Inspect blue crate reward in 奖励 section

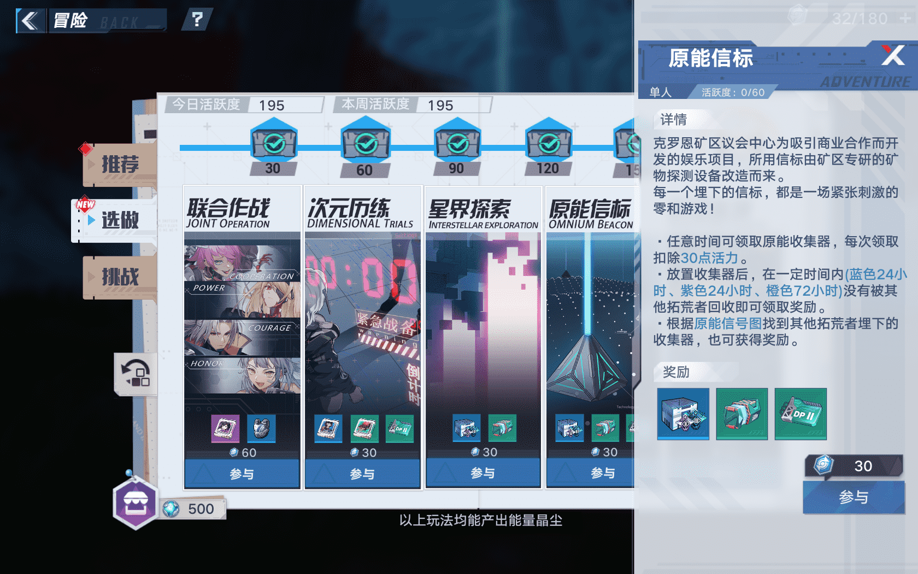tap(683, 414)
